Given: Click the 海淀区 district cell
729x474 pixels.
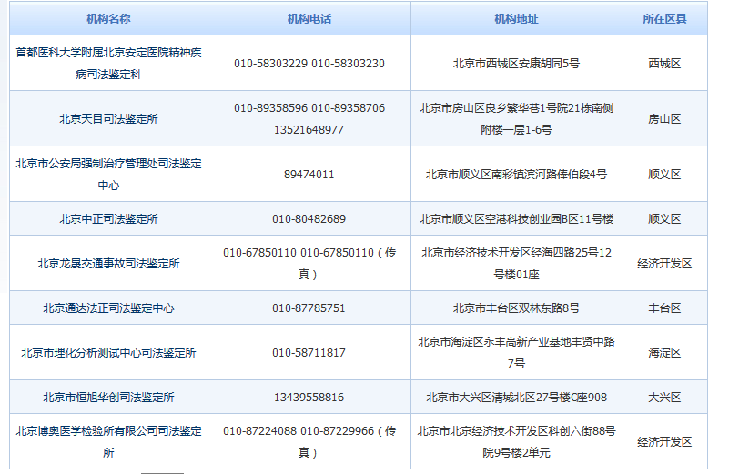Looking at the screenshot, I should point(664,353).
